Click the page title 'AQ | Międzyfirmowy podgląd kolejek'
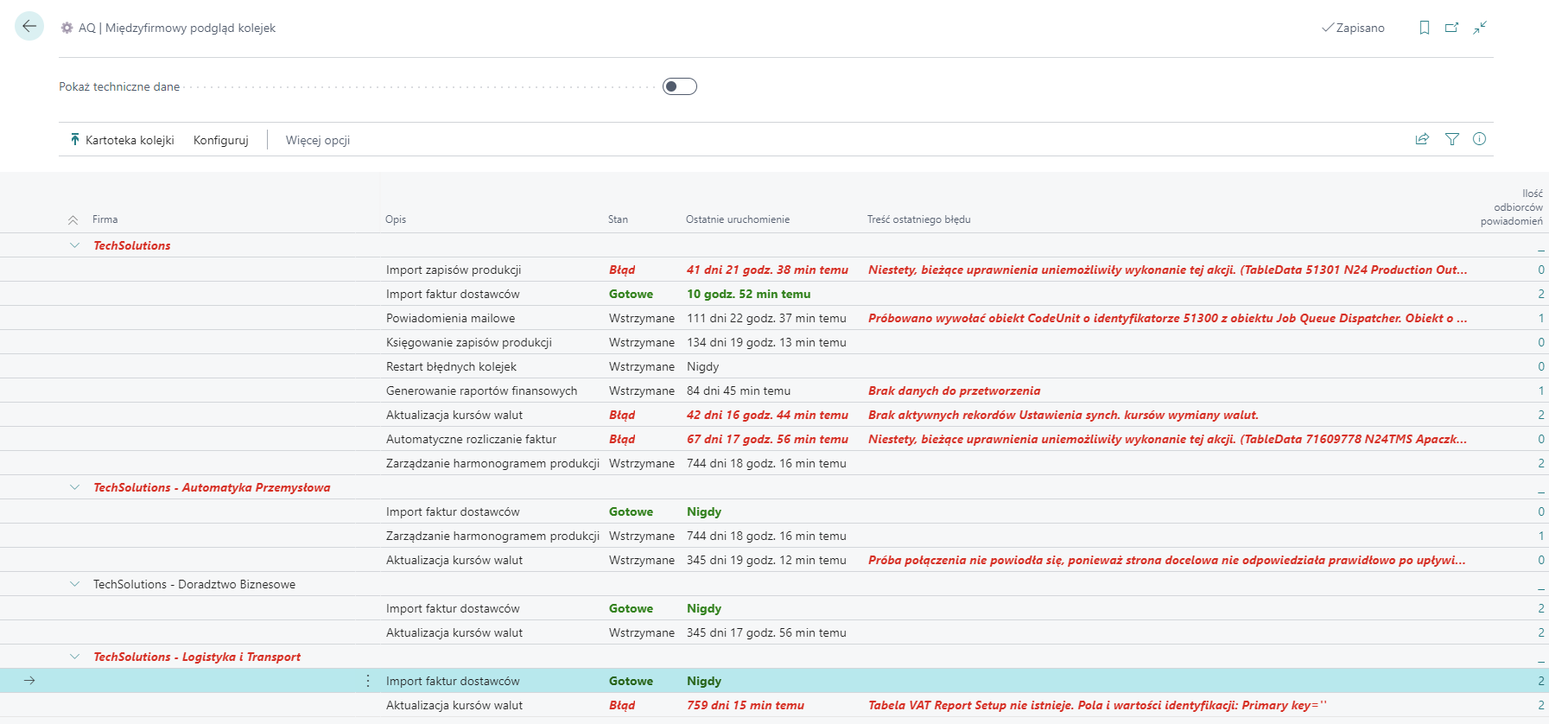 point(177,28)
